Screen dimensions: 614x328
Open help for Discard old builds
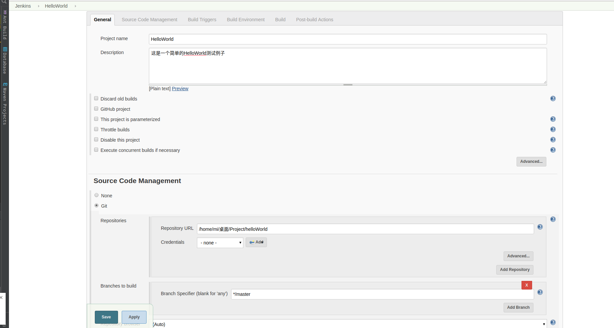[x=553, y=98]
